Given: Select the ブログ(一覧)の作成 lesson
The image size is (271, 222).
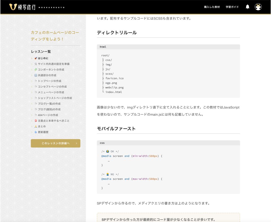Looking at the screenshot, I should click(49, 104).
